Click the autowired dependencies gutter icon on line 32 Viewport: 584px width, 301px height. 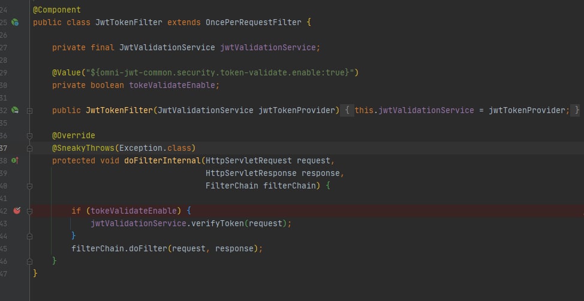coord(15,110)
